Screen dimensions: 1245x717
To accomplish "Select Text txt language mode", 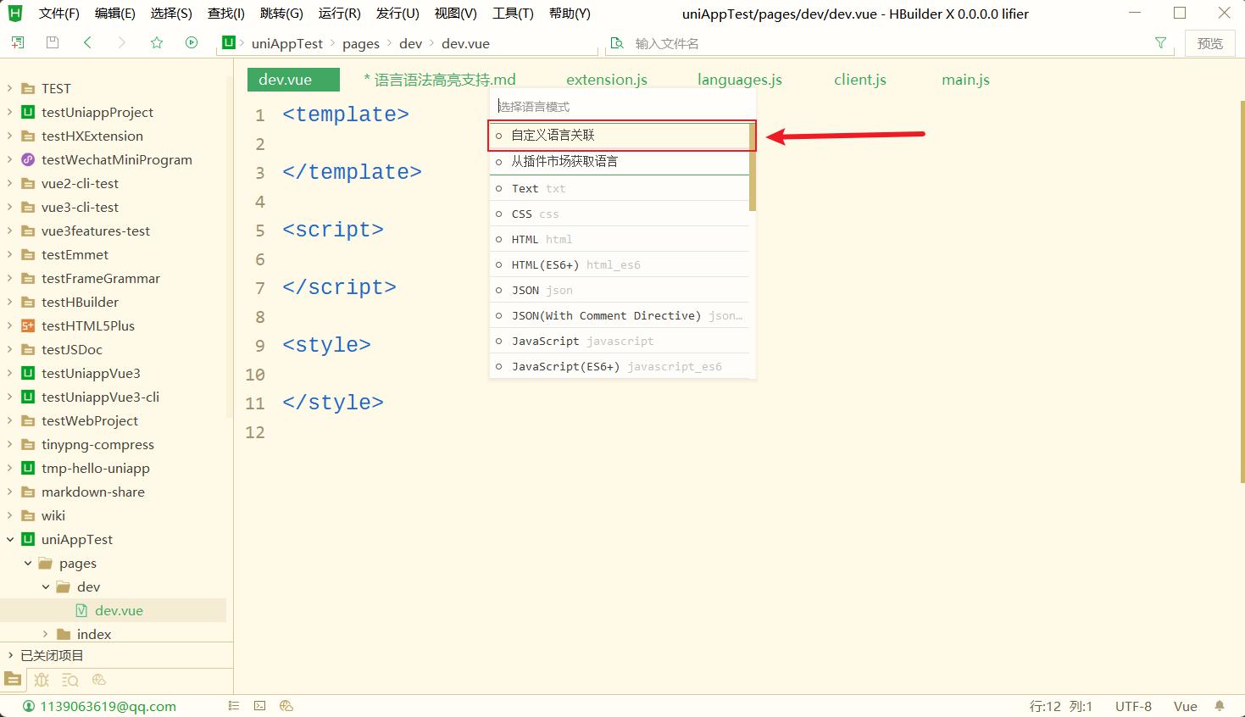I will point(620,188).
